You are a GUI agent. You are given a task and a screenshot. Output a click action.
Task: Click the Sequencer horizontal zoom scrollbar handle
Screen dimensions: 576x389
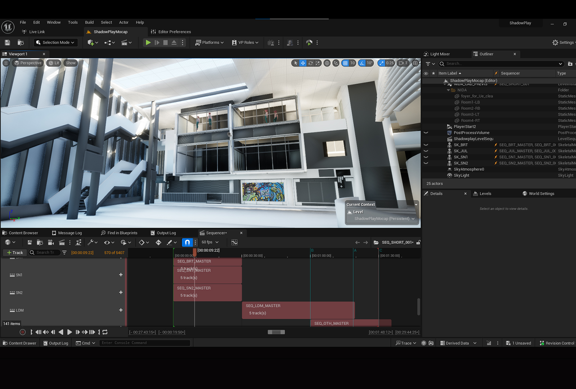click(x=276, y=332)
